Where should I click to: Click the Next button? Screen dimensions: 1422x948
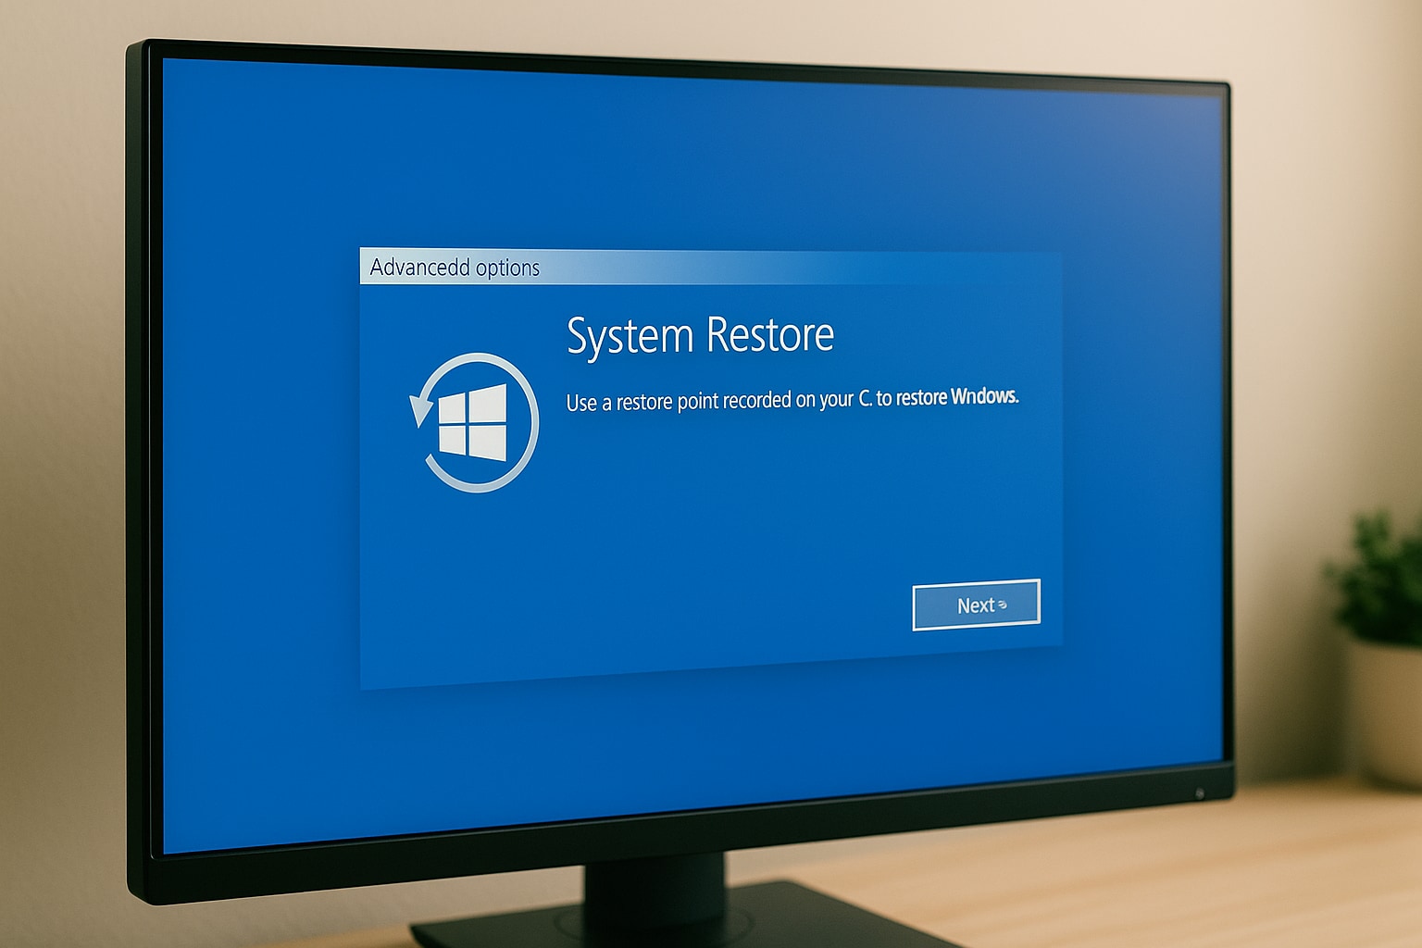(976, 605)
